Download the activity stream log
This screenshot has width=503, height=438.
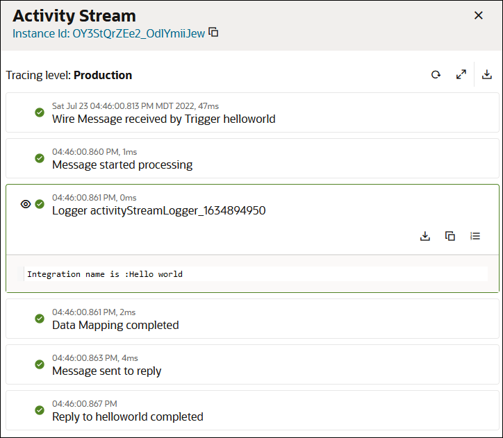click(x=487, y=75)
